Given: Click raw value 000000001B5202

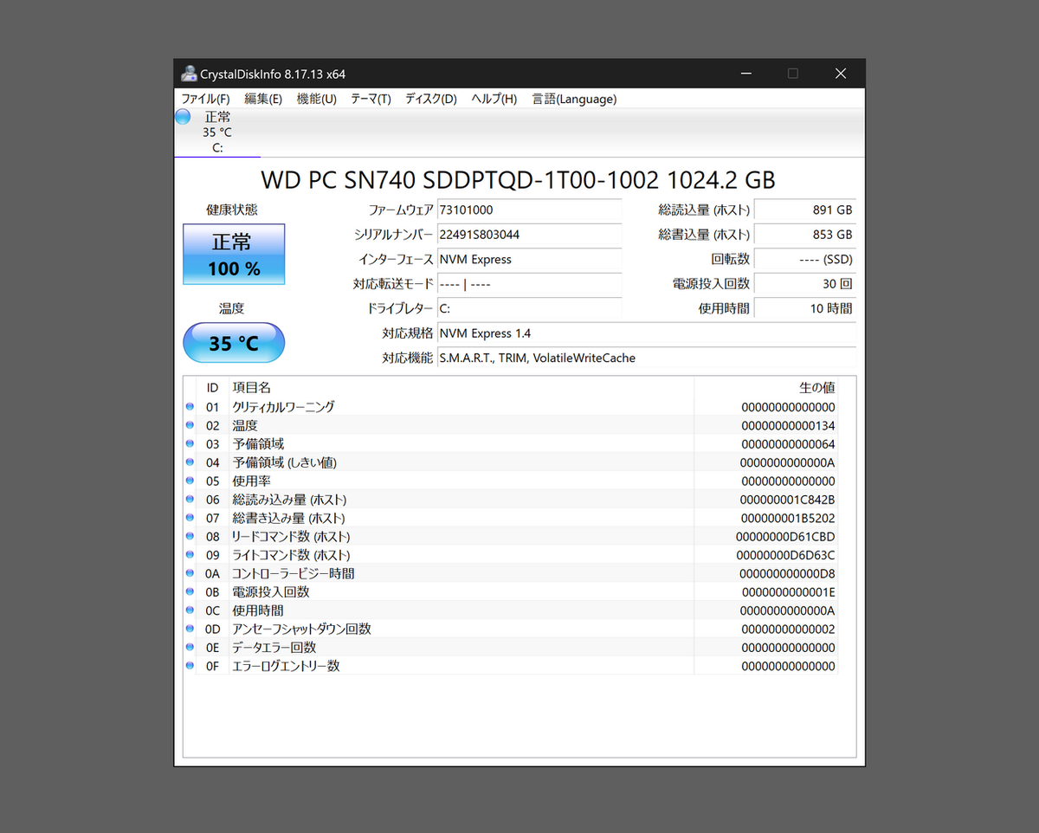Looking at the screenshot, I should tap(788, 518).
